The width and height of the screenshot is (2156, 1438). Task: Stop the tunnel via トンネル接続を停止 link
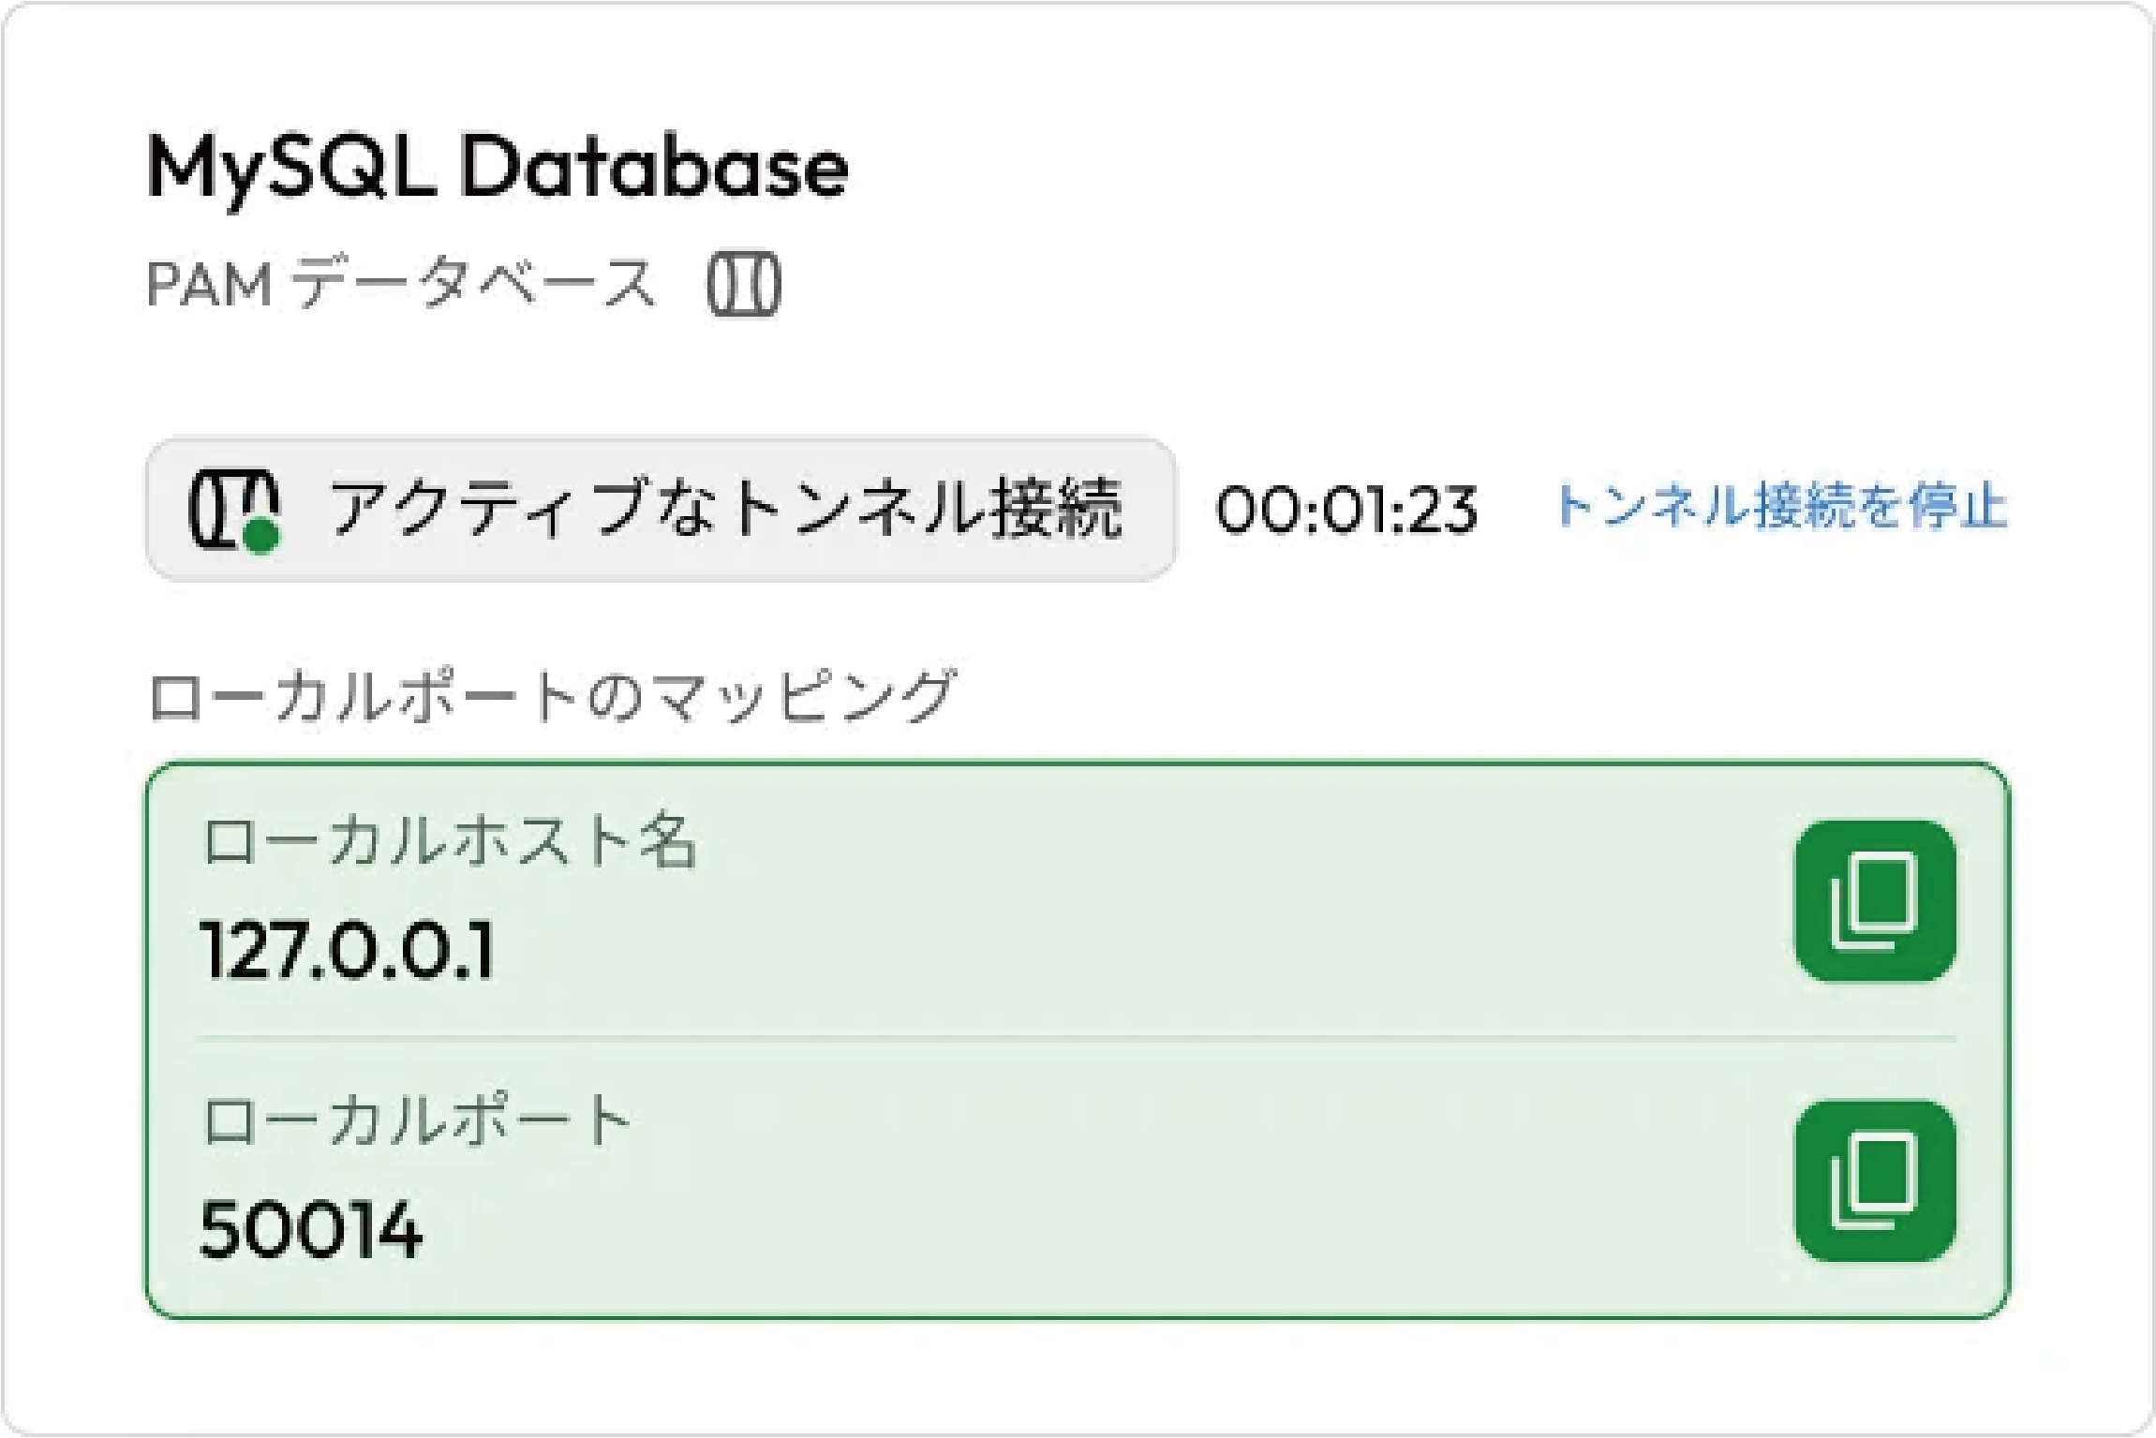coord(1782,508)
